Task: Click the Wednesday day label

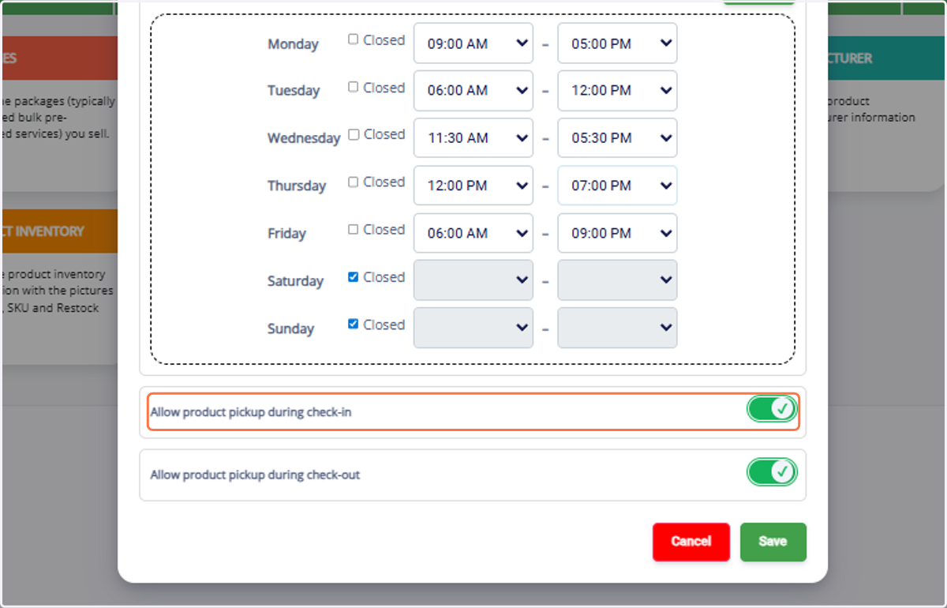Action: point(304,138)
